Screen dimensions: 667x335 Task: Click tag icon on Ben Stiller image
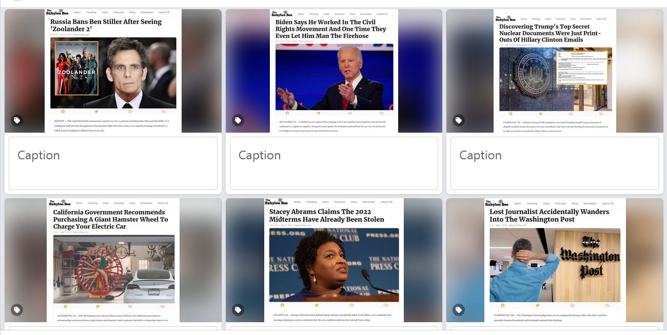click(x=17, y=120)
